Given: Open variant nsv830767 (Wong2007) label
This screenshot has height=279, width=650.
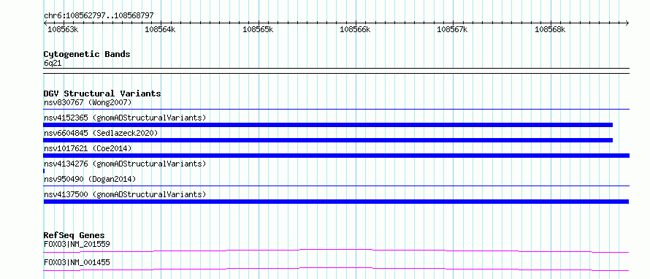Looking at the screenshot, I should 88,102.
